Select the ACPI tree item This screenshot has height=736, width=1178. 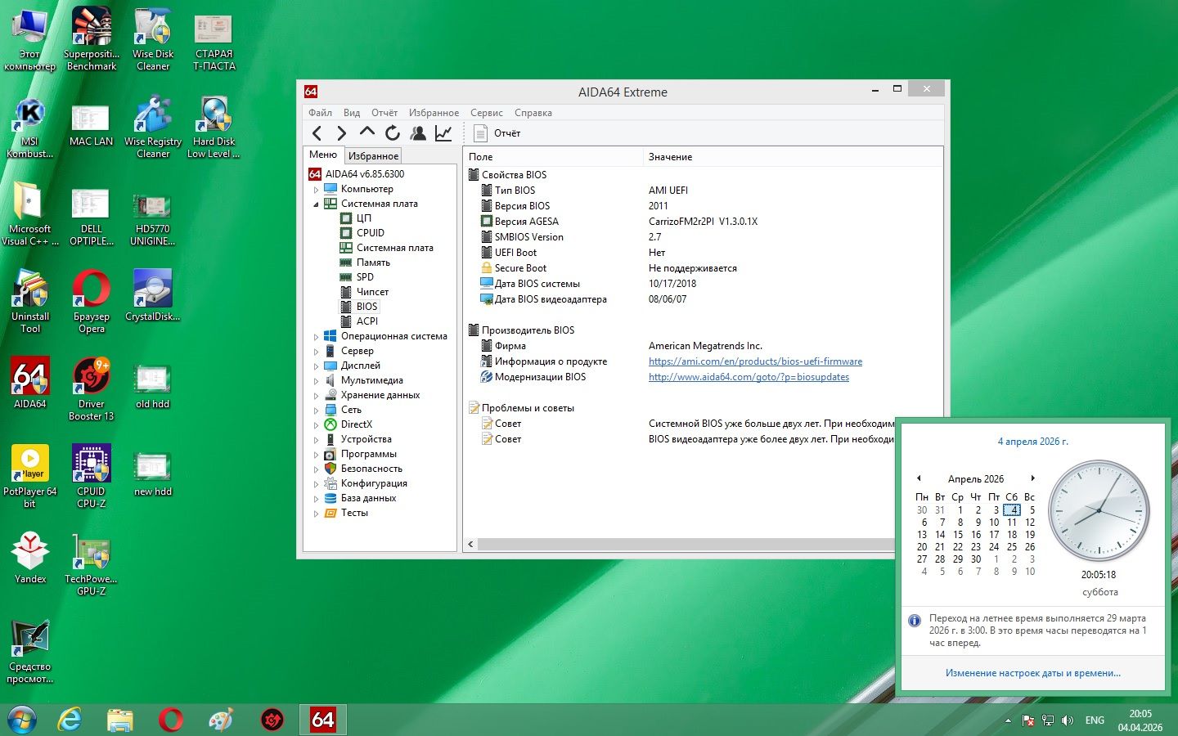tap(367, 321)
